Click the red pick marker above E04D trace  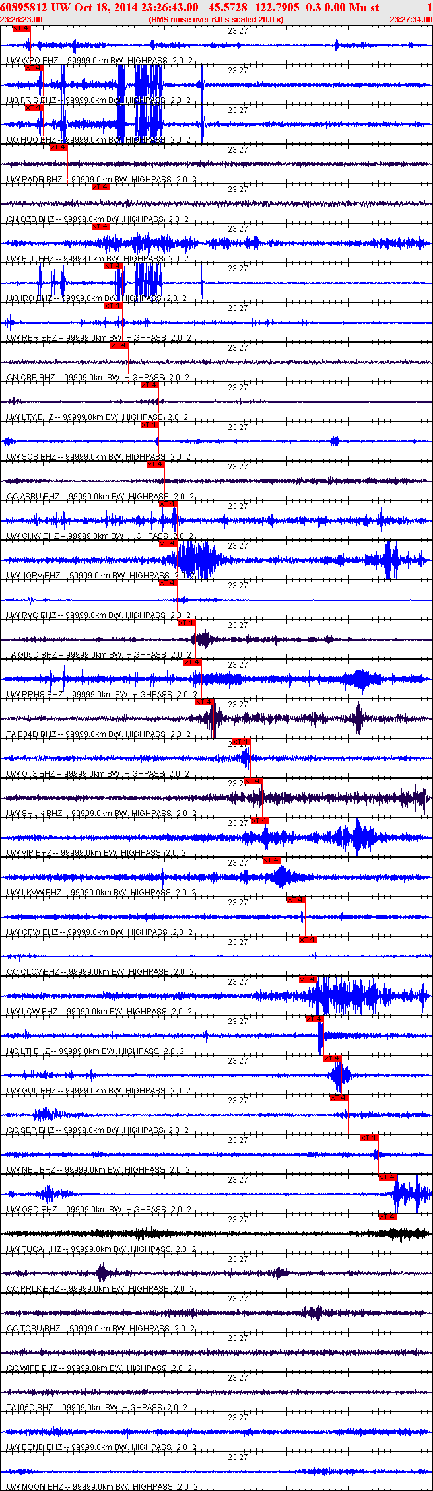[205, 702]
